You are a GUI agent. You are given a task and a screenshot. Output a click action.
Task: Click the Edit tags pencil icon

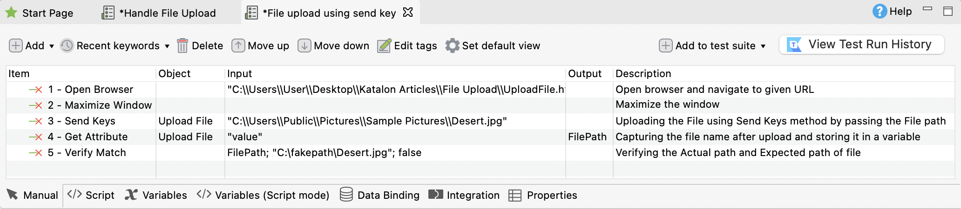(384, 46)
